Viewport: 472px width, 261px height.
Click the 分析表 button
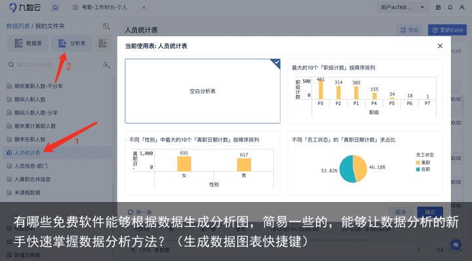point(71,43)
